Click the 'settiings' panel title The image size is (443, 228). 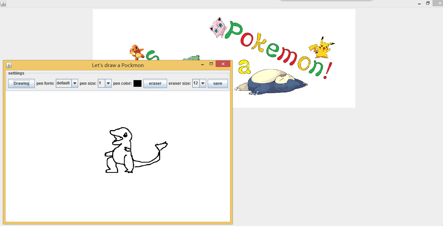[16, 73]
